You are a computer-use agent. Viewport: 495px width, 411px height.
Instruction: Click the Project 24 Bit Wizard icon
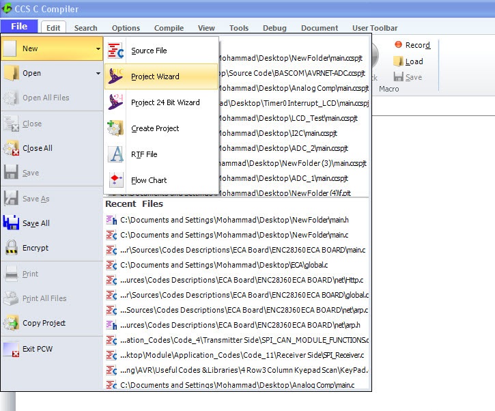pyautogui.click(x=115, y=102)
